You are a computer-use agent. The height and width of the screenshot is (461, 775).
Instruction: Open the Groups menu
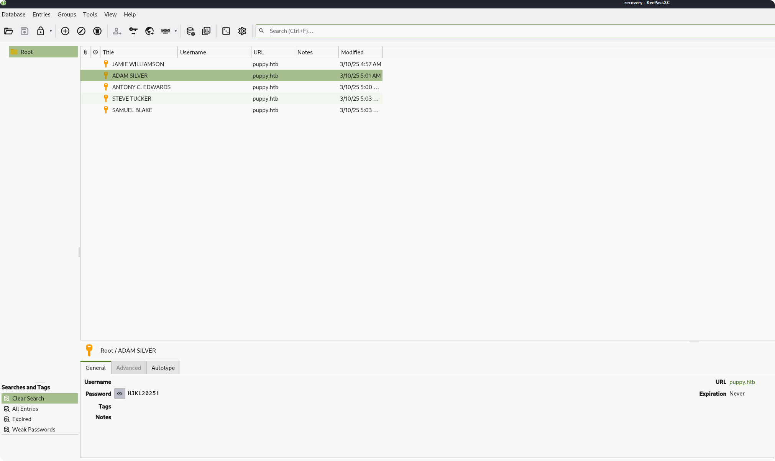click(x=67, y=15)
